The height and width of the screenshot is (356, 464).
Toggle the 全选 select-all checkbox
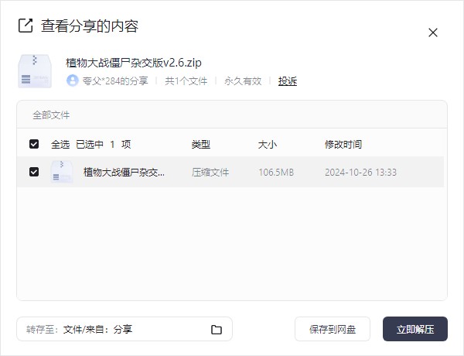click(x=34, y=144)
